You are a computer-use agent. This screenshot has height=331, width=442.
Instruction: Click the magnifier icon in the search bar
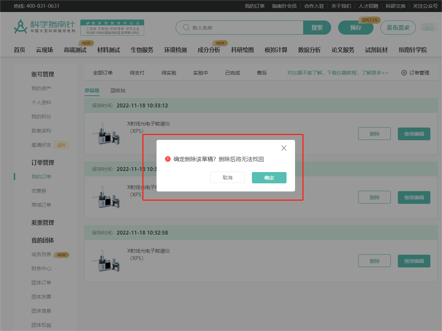[185, 27]
